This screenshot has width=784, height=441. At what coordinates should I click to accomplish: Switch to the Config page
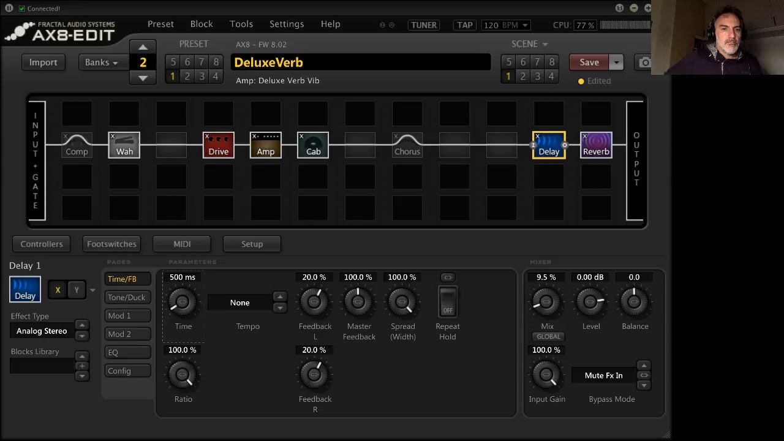[x=127, y=371]
